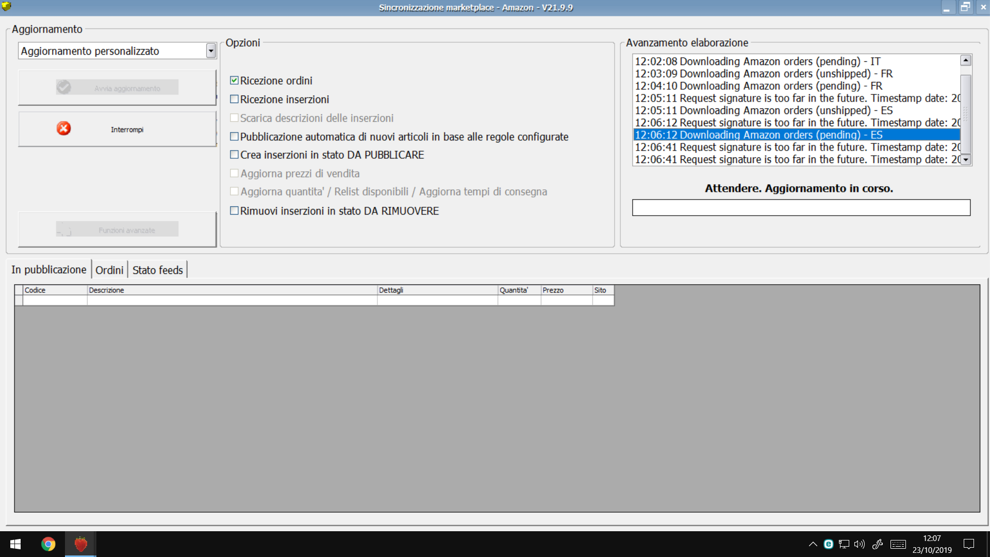Select log line 12:05:11 unshipped - ES
990x557 pixels.
coord(797,110)
